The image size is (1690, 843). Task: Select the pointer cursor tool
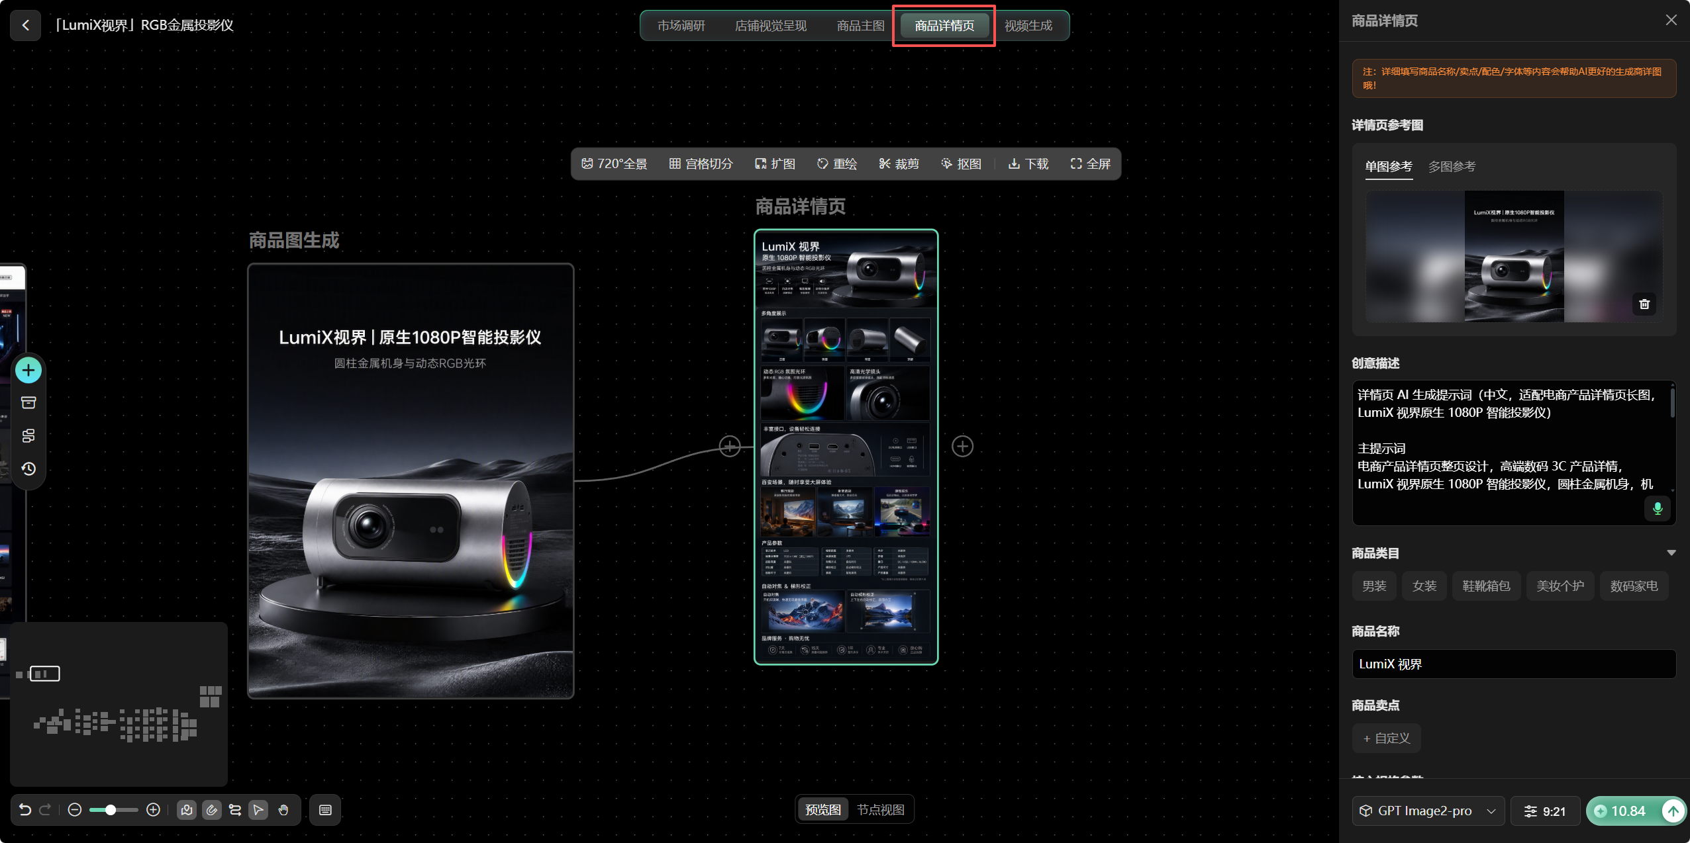coord(258,810)
